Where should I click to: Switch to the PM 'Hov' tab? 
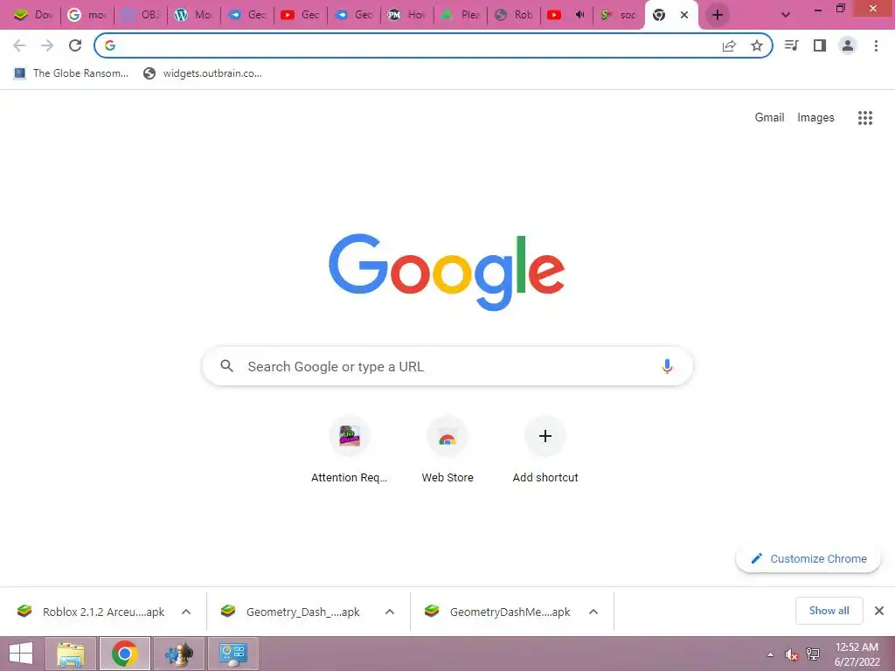tap(407, 15)
